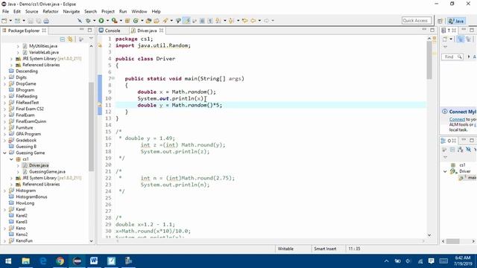
Task: Open the Debug button dropdown arrow
Action: 95,21
